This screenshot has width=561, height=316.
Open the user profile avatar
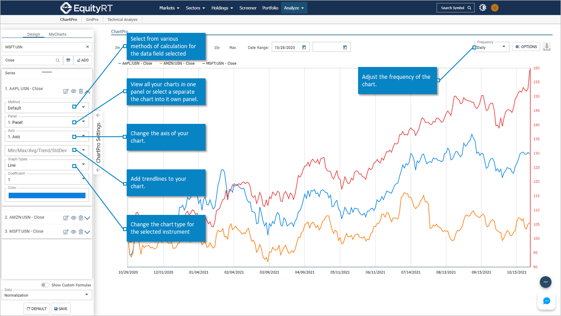click(495, 7)
